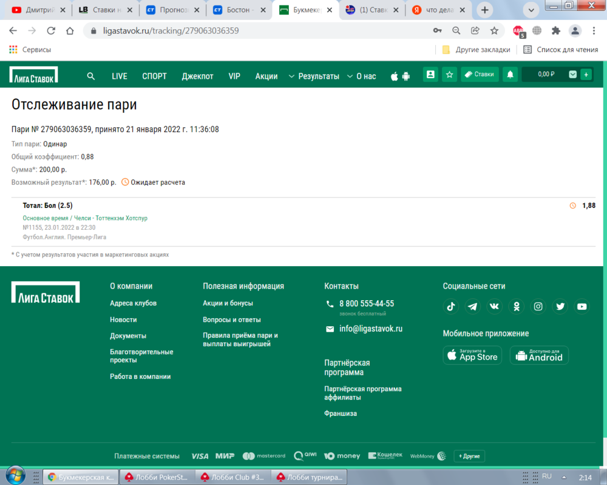Open the Android app icon in header
Image resolution: width=607 pixels, height=485 pixels.
tap(405, 76)
